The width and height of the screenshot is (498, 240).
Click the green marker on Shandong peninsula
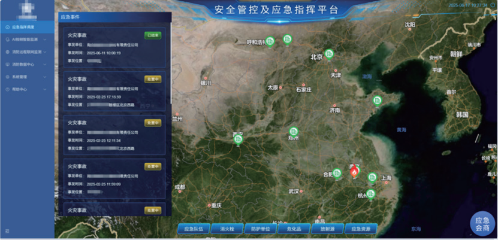pos(377,100)
